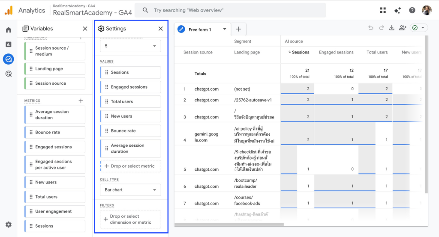Add a new tab with plus button
439x237 pixels.
(x=238, y=29)
